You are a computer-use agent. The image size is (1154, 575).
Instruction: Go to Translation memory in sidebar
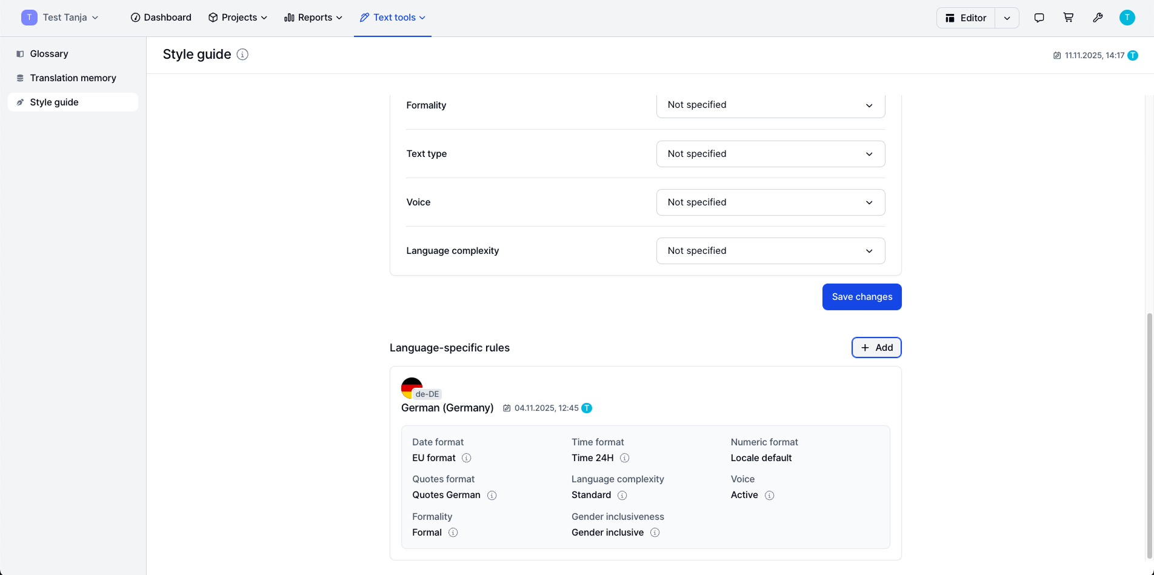[x=73, y=78]
